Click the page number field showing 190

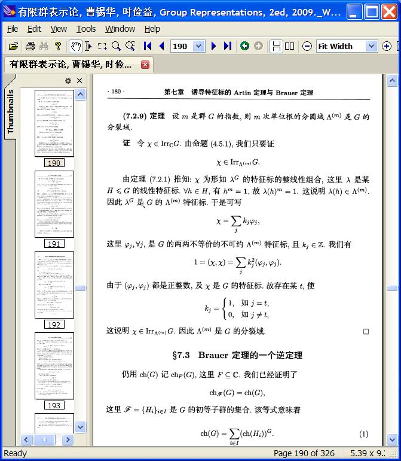point(182,46)
